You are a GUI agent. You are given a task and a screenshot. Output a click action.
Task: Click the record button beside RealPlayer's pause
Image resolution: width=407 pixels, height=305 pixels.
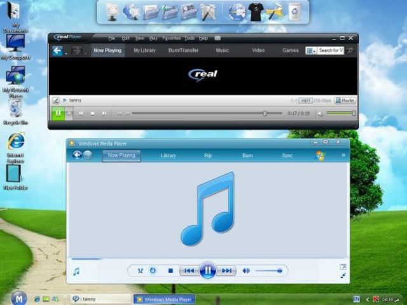pyautogui.click(x=69, y=113)
